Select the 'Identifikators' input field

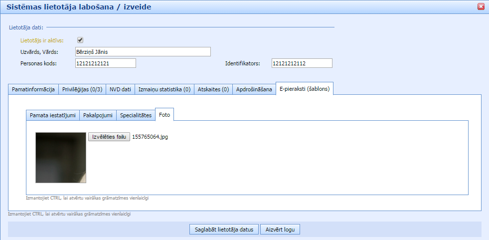click(302, 63)
